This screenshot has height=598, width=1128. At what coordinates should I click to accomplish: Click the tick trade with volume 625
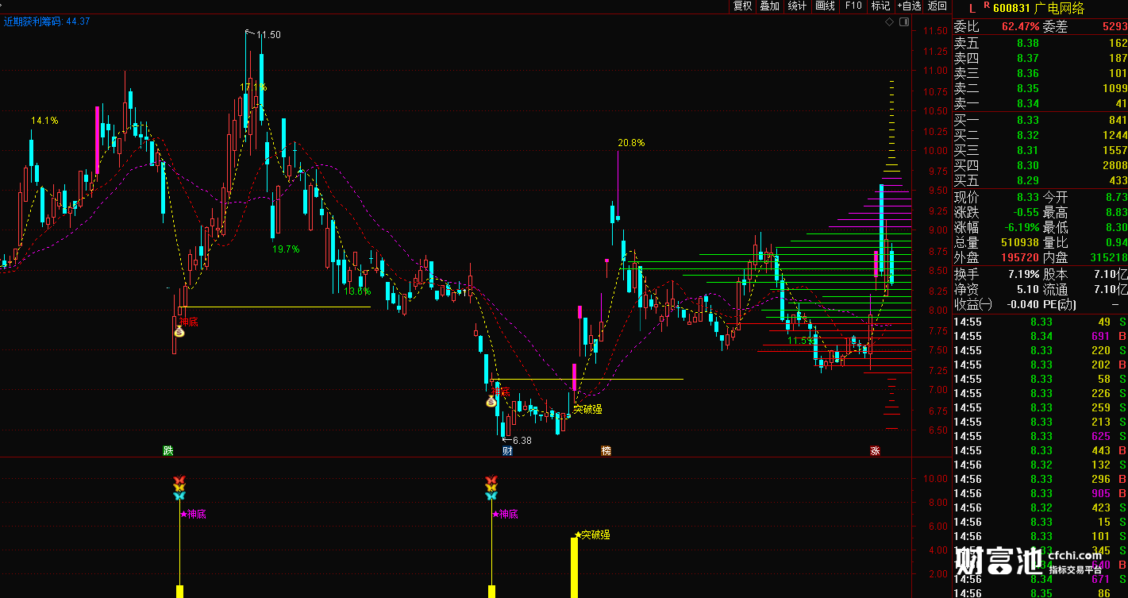coord(1040,436)
